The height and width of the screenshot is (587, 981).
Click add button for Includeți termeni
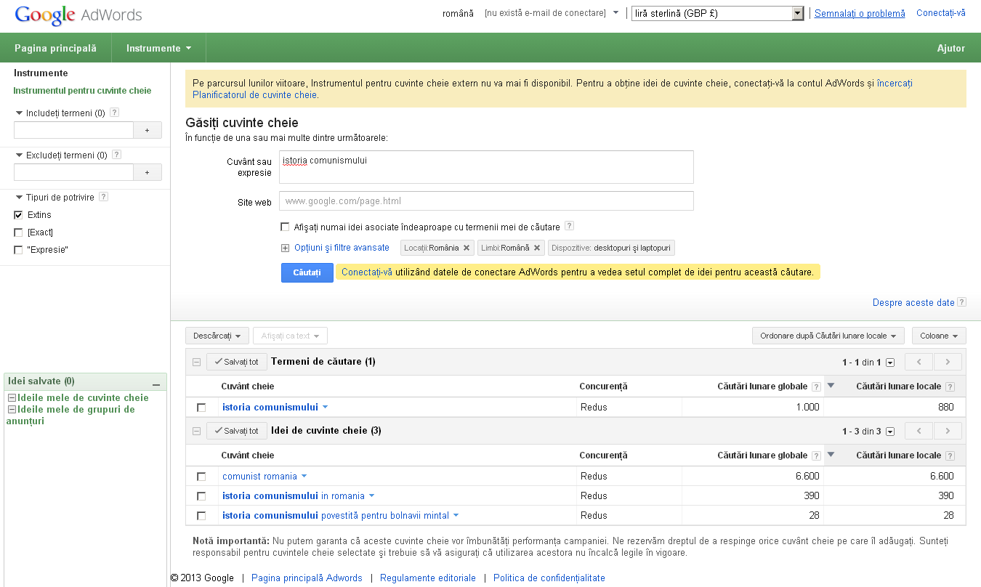pyautogui.click(x=148, y=130)
